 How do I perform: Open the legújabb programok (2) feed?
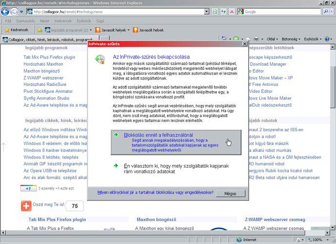point(66,30)
